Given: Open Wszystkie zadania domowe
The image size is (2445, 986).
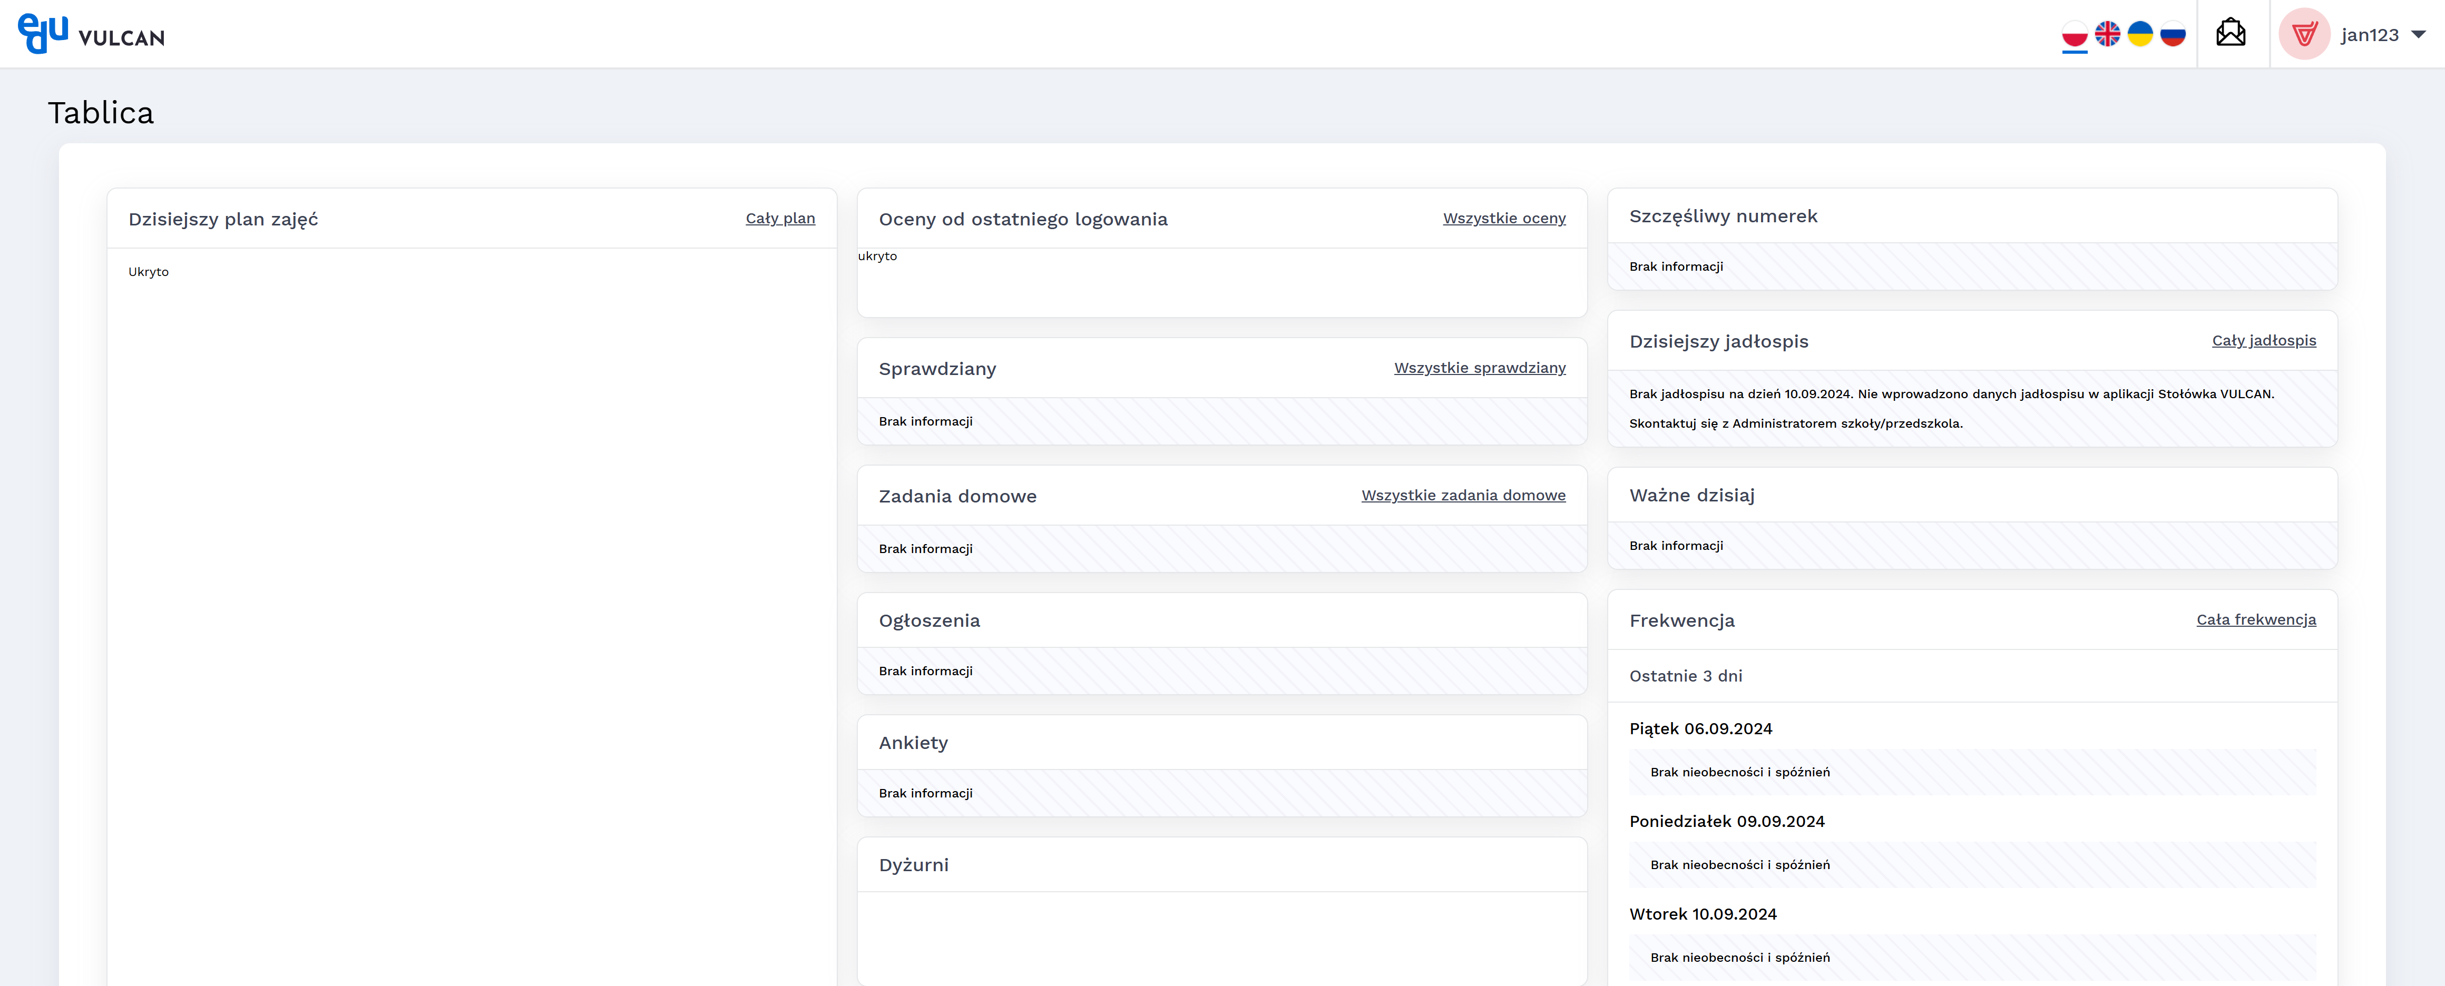Looking at the screenshot, I should click(x=1463, y=496).
